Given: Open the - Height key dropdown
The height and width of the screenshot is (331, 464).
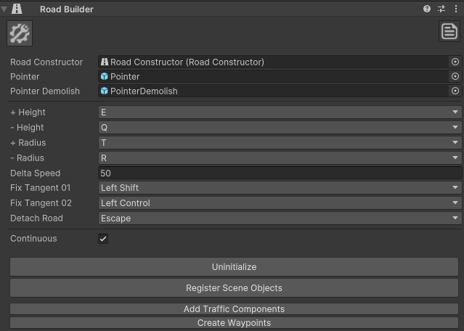Looking at the screenshot, I should pos(280,128).
